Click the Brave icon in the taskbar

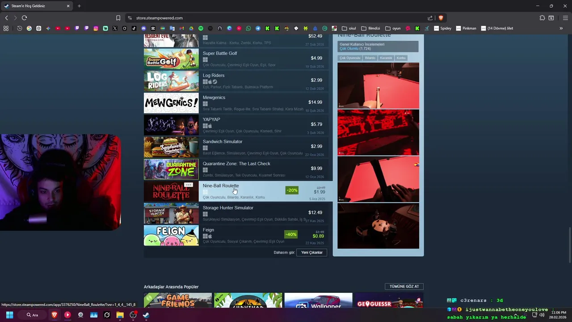55,315
